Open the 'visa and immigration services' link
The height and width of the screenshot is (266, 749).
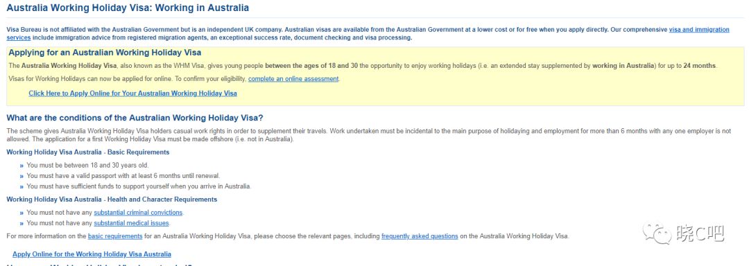point(699,30)
